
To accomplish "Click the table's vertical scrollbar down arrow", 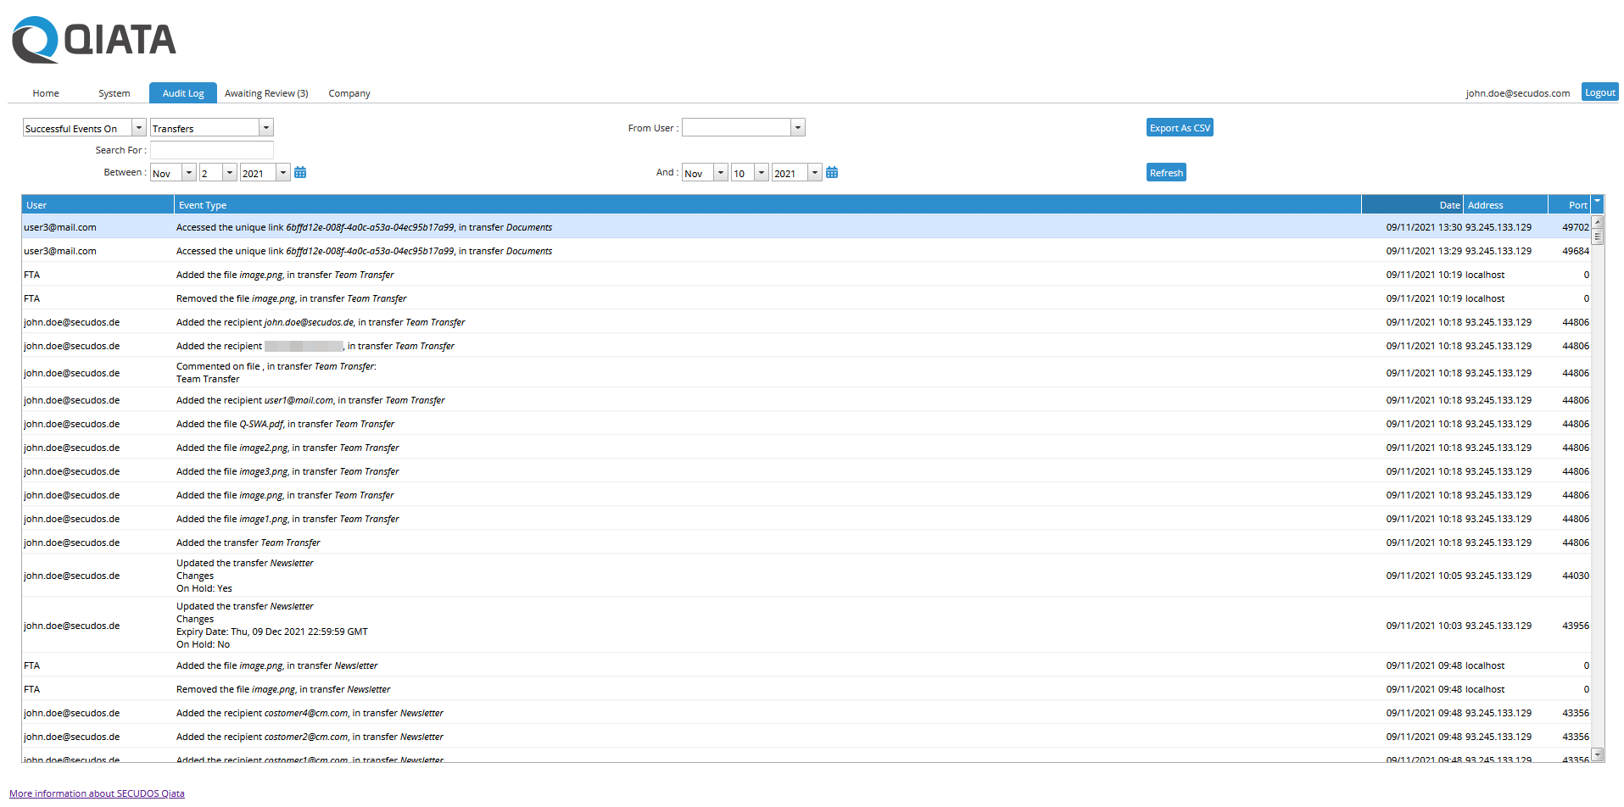I will tap(1599, 754).
